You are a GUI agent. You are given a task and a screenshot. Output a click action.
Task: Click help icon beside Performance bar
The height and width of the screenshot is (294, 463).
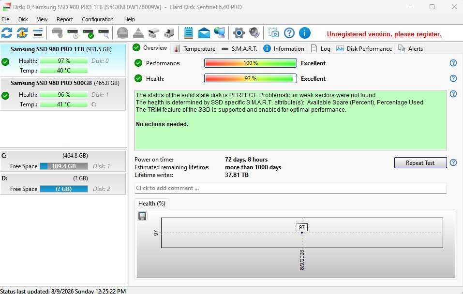coord(453,63)
